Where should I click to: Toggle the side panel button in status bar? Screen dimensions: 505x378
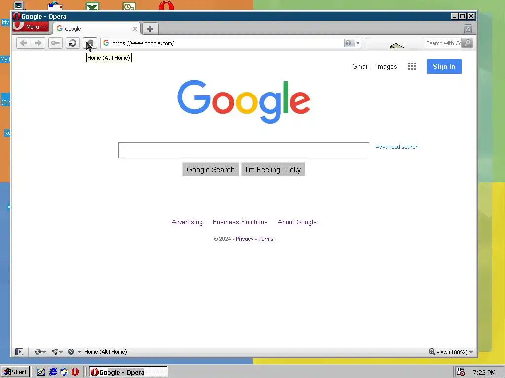point(19,352)
